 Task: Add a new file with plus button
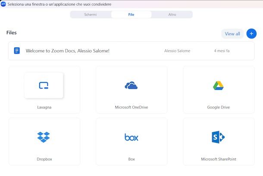[x=251, y=33]
